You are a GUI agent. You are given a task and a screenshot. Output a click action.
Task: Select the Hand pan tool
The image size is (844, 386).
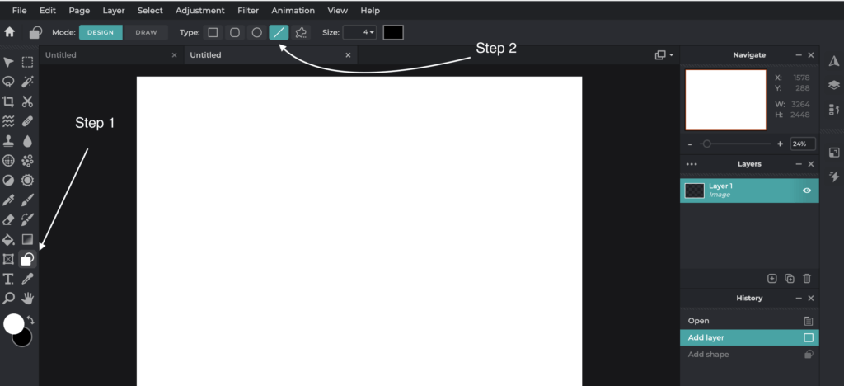[27, 299]
